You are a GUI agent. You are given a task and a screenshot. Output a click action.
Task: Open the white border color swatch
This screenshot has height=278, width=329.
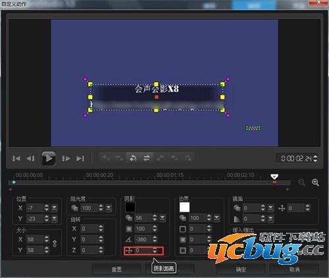tap(184, 207)
